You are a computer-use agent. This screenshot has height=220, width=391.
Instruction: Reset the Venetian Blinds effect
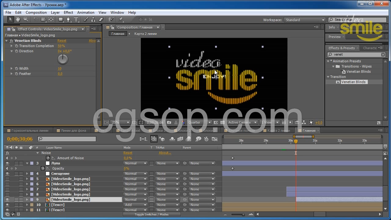point(62,41)
